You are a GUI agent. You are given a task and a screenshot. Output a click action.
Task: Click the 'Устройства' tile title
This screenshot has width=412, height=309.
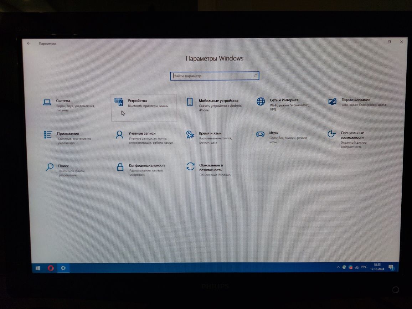137,101
